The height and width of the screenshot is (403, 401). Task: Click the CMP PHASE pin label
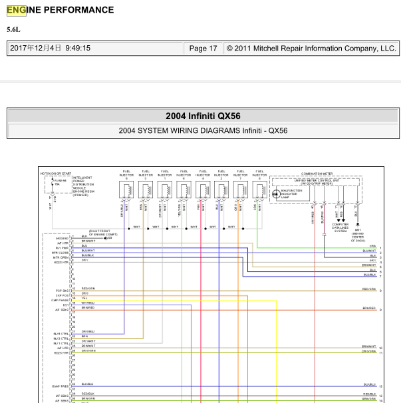tap(60, 300)
